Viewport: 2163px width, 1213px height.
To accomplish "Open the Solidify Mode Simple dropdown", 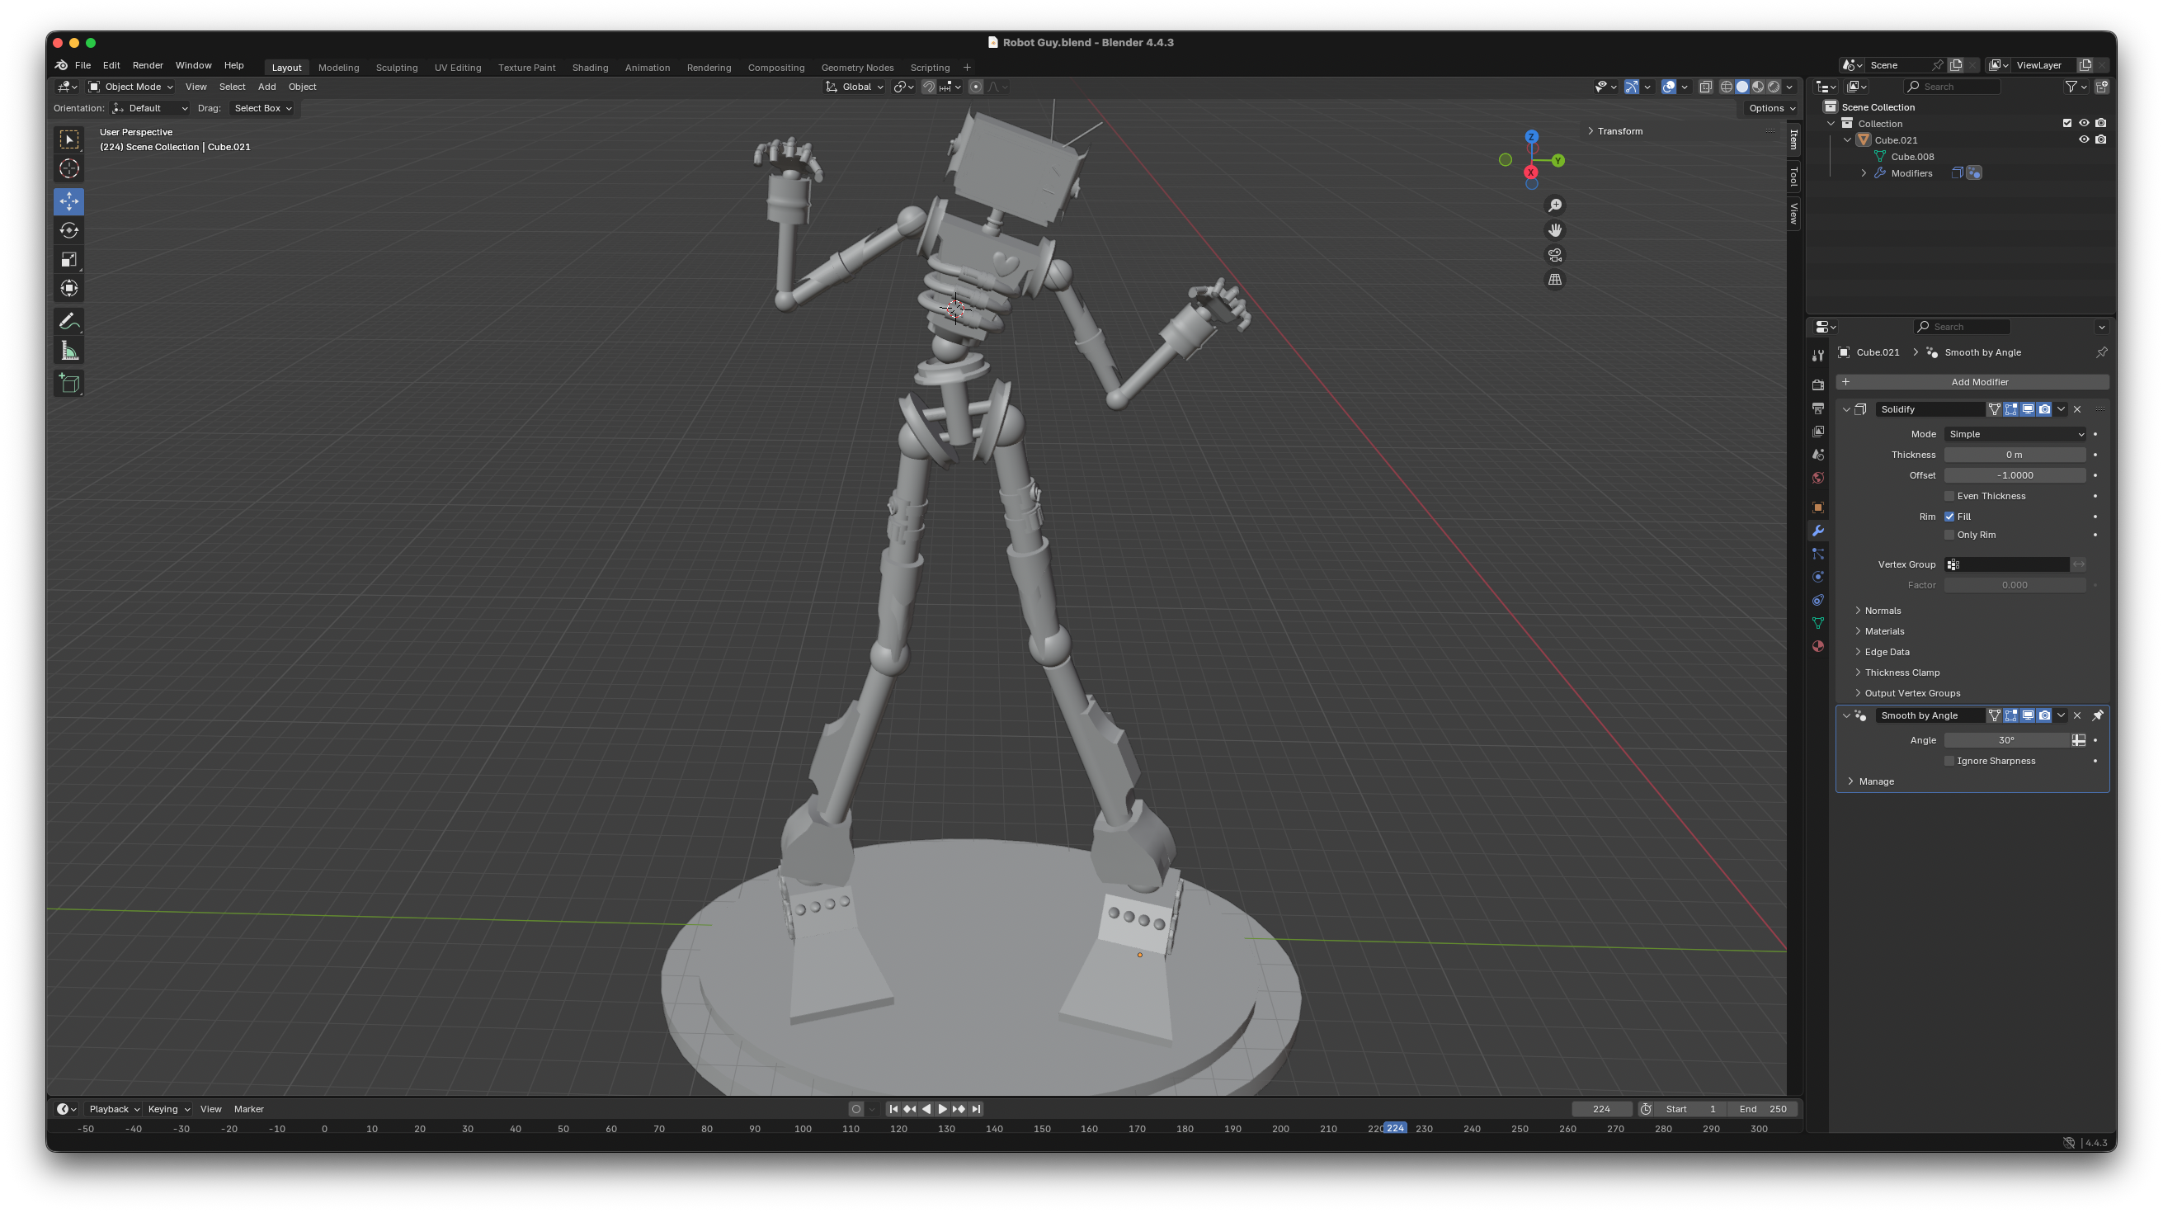I will 2015,434.
